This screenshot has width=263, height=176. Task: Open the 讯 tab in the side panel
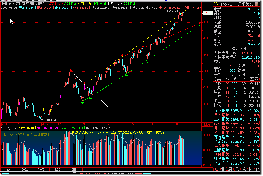[x=237, y=169]
